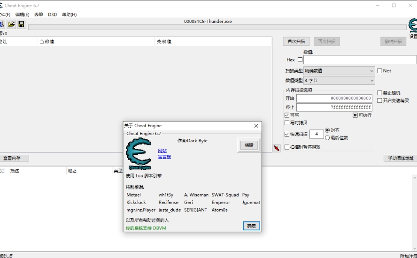Image resolution: width=417 pixels, height=258 pixels.
Task: Click the 停止 stop address field
Action: (334, 107)
